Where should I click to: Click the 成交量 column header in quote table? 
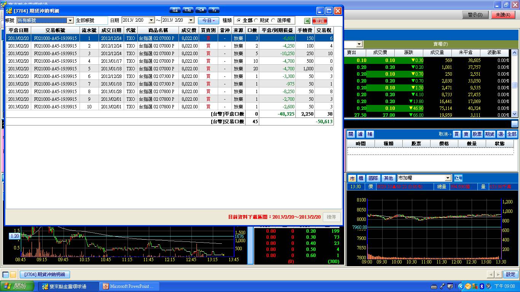pos(437,52)
